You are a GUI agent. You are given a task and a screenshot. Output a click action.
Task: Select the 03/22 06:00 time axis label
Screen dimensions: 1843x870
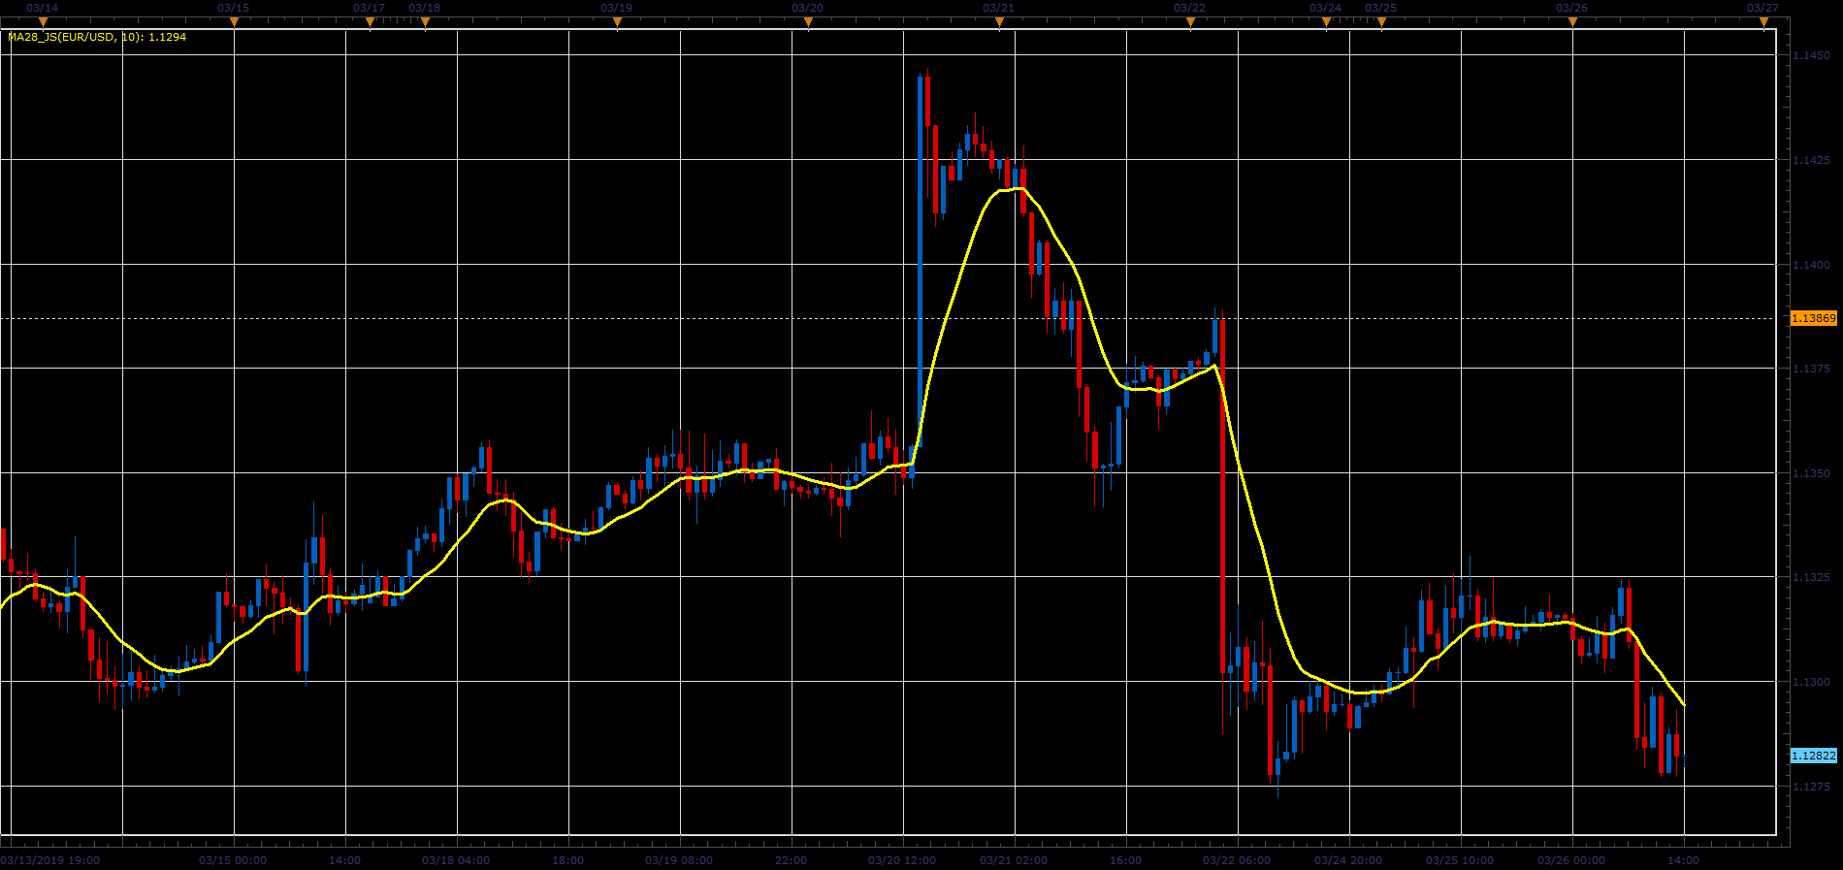coord(1237,860)
